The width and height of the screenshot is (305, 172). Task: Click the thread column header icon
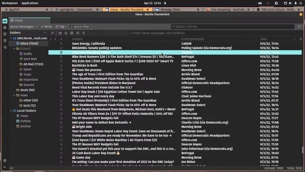coord(51,39)
